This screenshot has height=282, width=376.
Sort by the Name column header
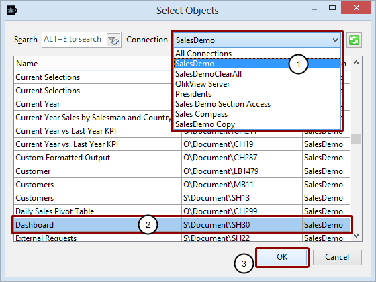pyautogui.click(x=93, y=64)
